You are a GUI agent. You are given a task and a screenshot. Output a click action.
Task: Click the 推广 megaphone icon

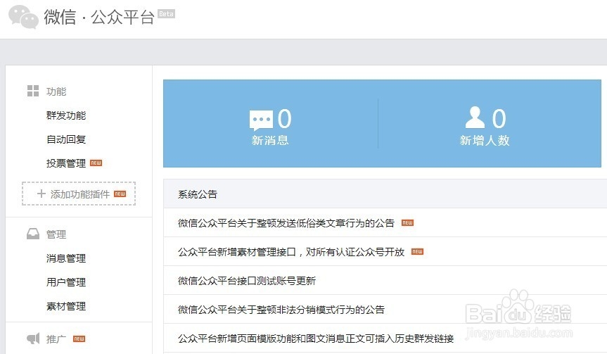point(33,339)
